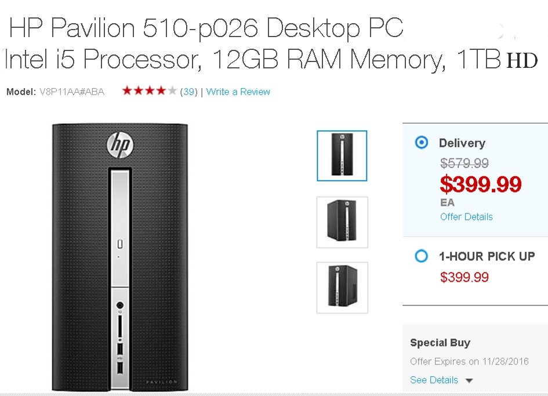548x396 pixels.
Task: Click the Special Buy heading
Action: (440, 343)
